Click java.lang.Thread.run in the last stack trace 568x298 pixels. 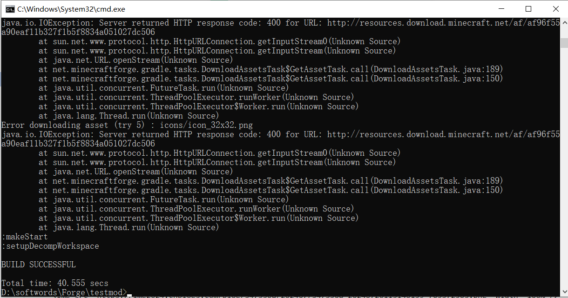click(99, 227)
